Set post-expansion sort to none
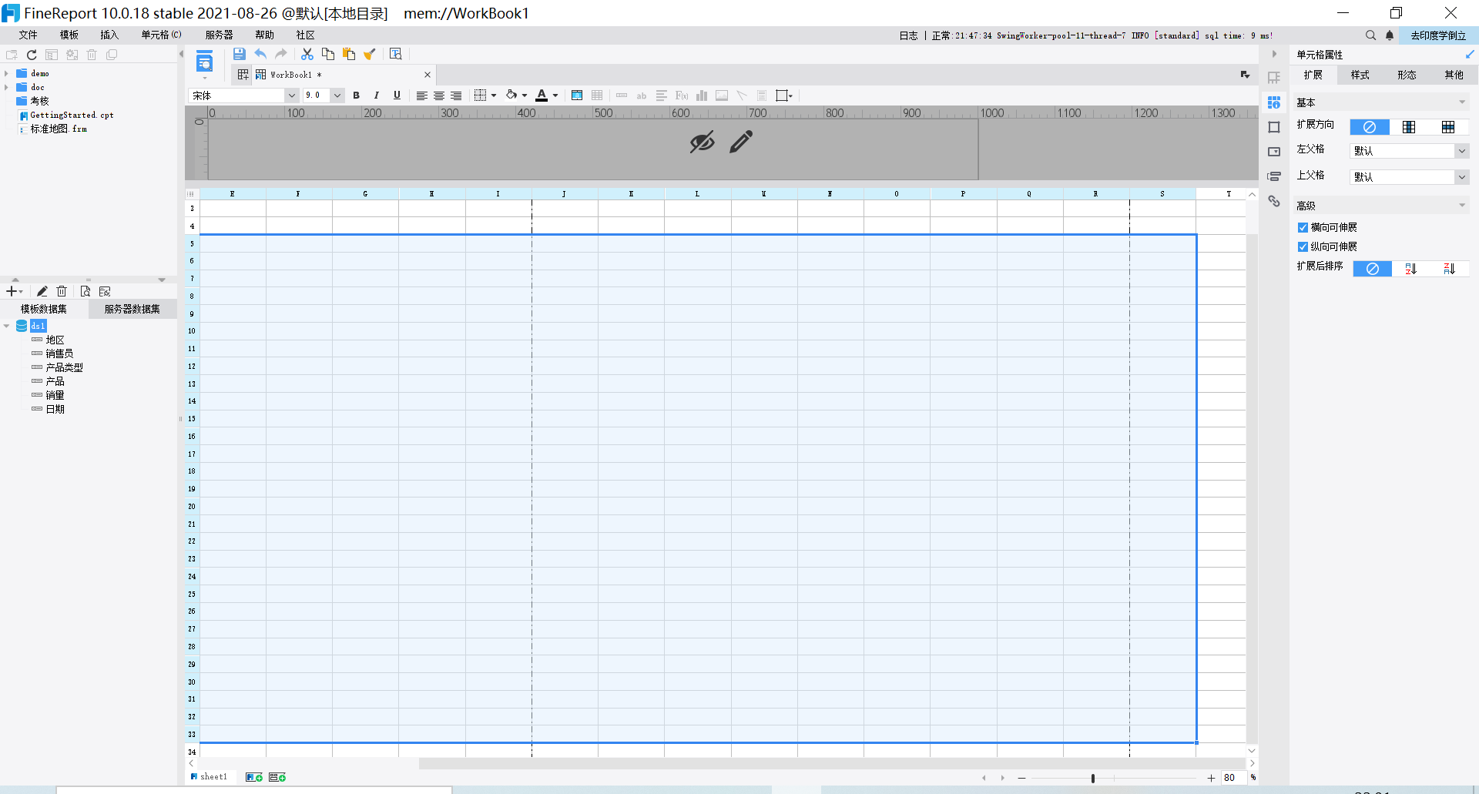 (x=1373, y=269)
